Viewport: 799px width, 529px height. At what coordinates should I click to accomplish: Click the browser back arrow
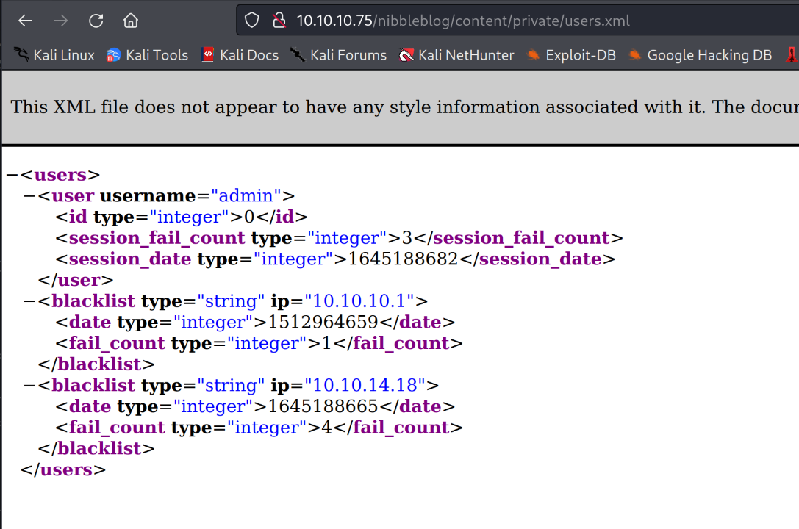[26, 21]
